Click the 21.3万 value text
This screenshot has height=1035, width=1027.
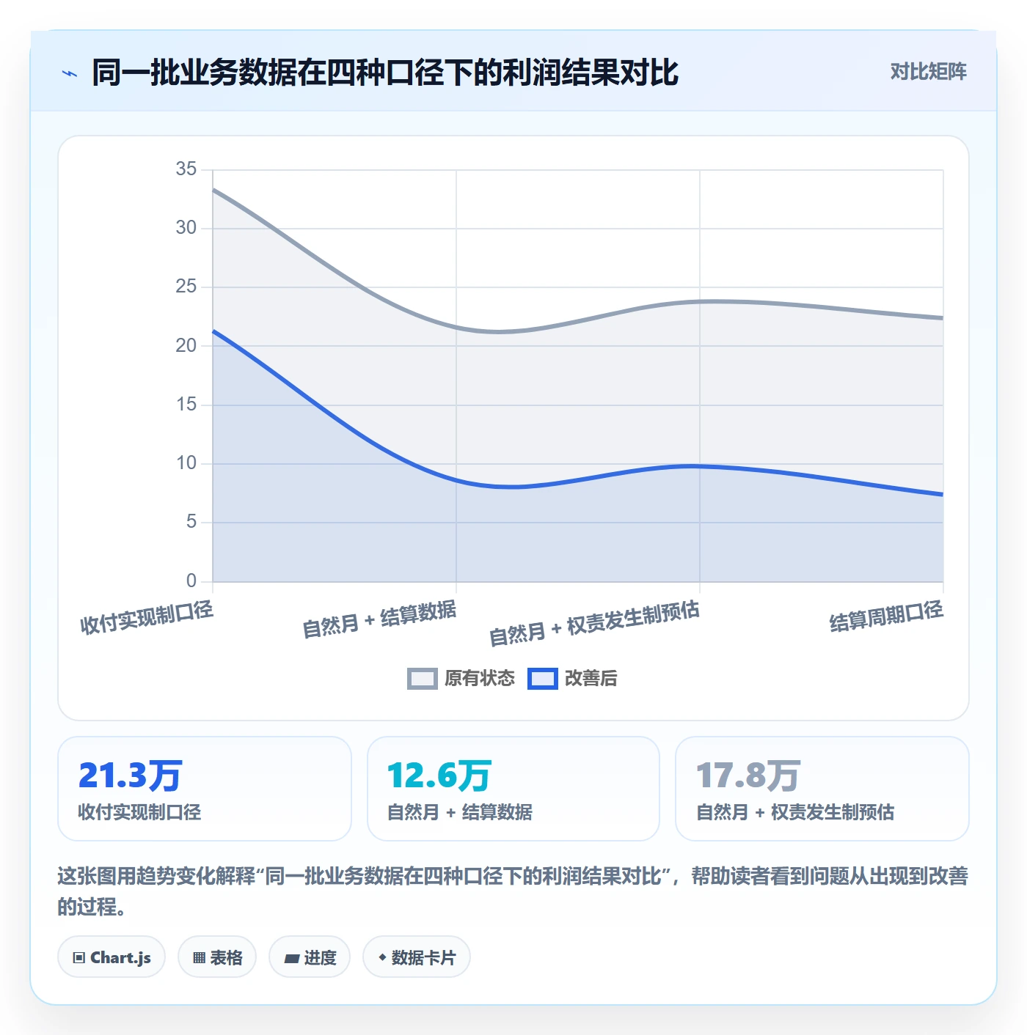(x=130, y=775)
